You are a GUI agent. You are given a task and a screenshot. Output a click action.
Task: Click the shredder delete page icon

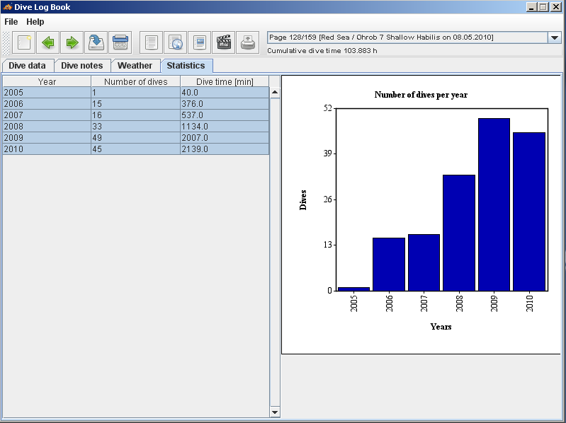120,42
